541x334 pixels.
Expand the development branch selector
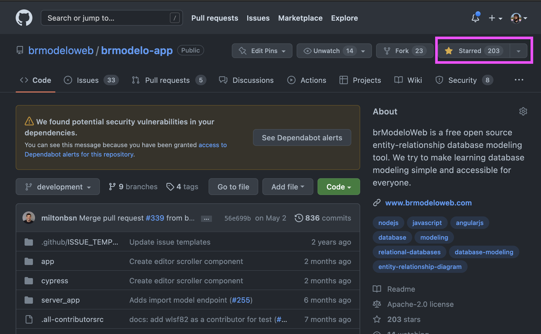58,187
